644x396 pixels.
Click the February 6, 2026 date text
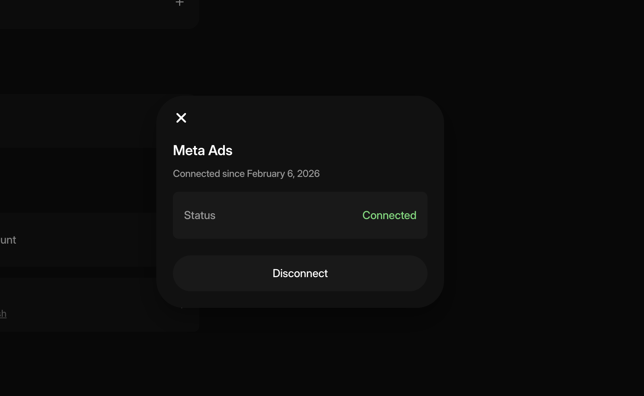[283, 173]
